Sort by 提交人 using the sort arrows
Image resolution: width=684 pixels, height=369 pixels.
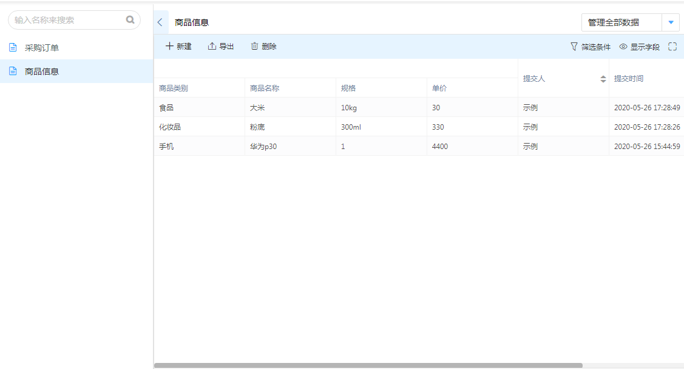point(603,79)
